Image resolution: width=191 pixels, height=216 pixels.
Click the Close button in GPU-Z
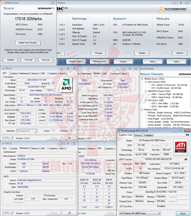(183, 213)
